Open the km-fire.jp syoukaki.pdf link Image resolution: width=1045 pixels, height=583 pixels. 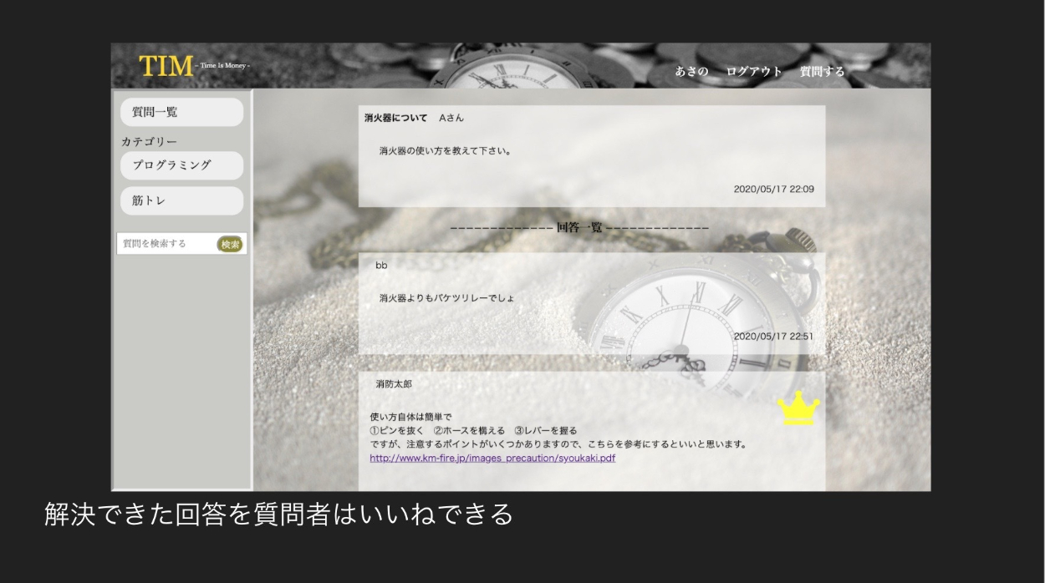[492, 458]
